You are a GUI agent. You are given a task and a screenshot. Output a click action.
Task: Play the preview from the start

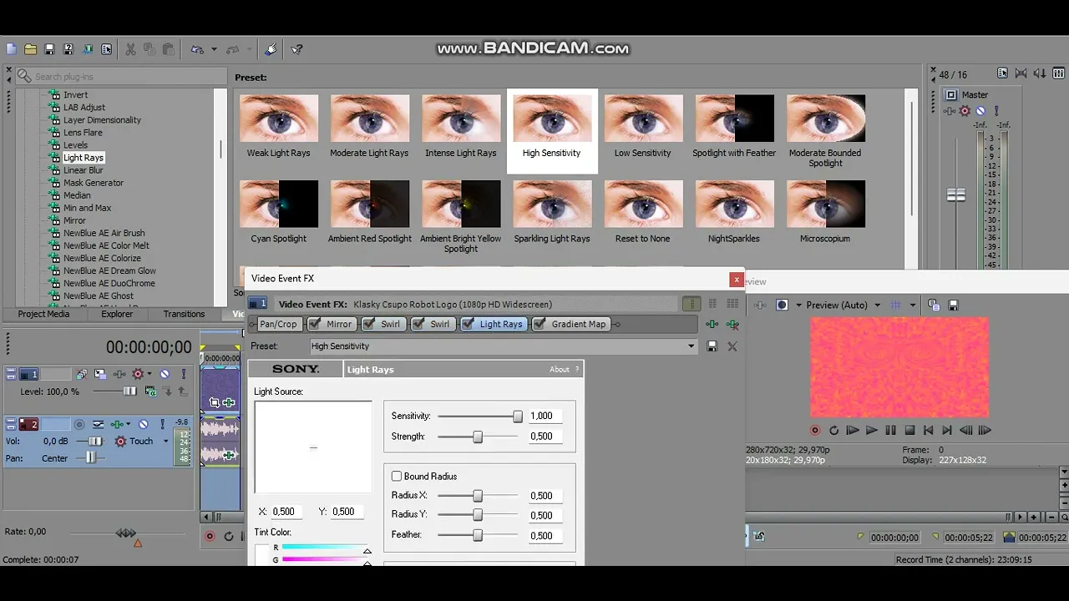pos(853,431)
